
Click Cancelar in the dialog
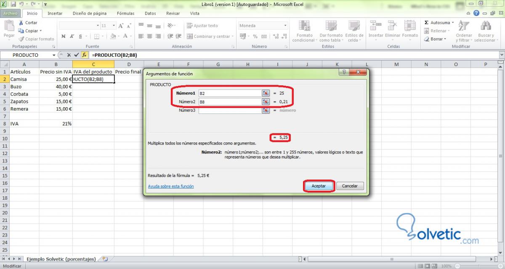coord(350,186)
